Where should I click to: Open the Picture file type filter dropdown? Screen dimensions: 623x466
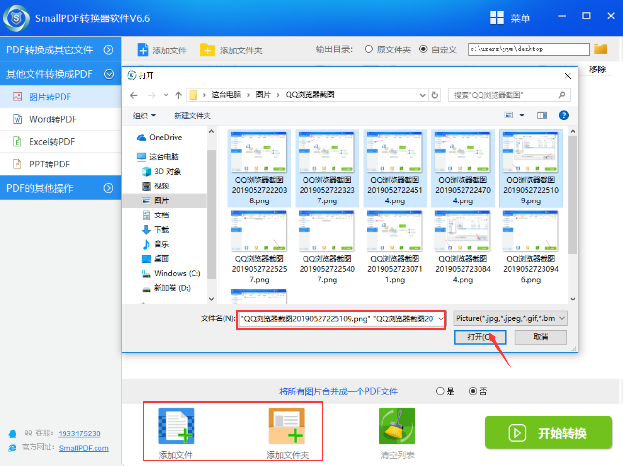pos(511,318)
